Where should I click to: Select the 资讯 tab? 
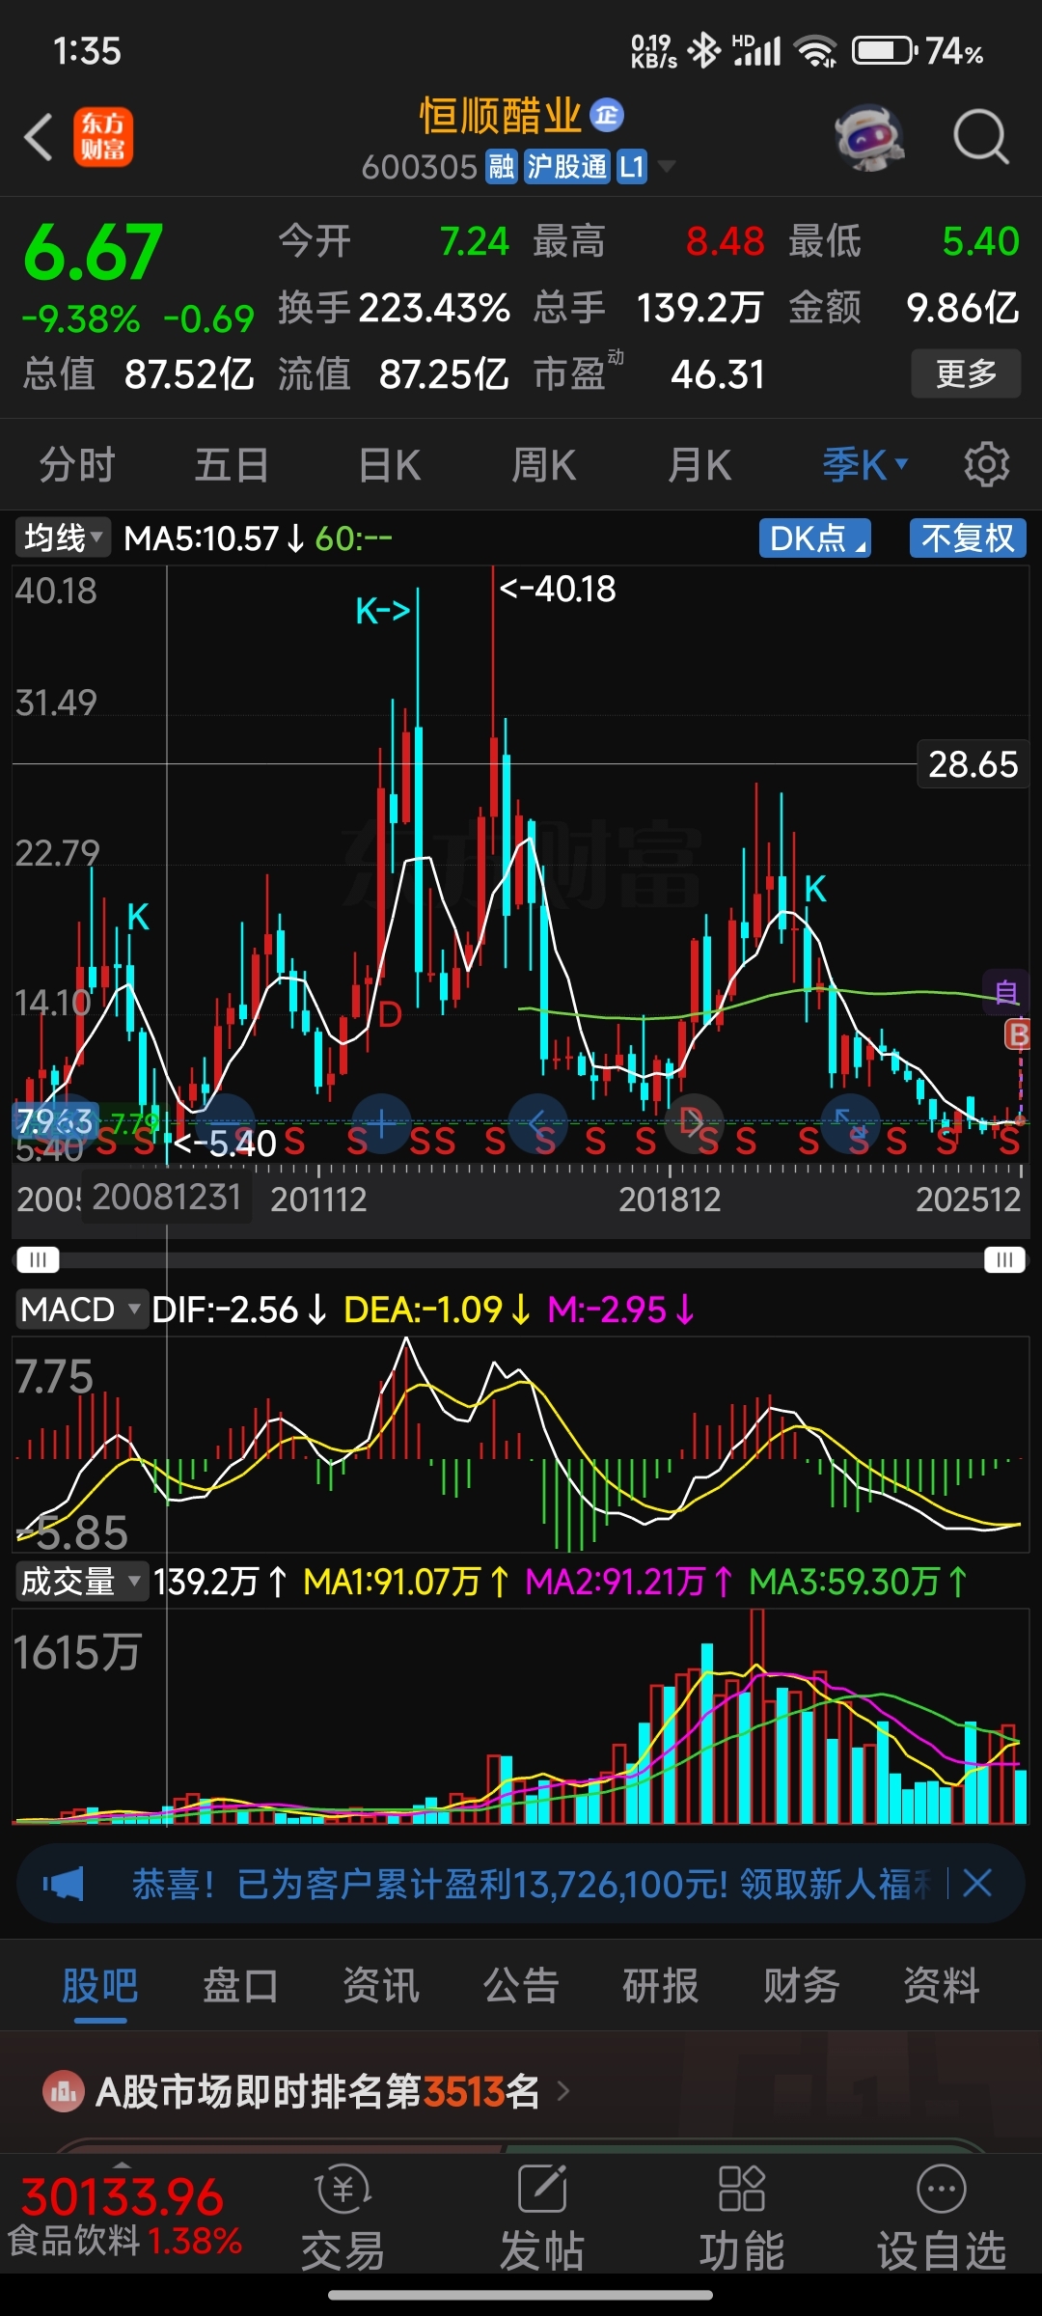coord(381,1986)
